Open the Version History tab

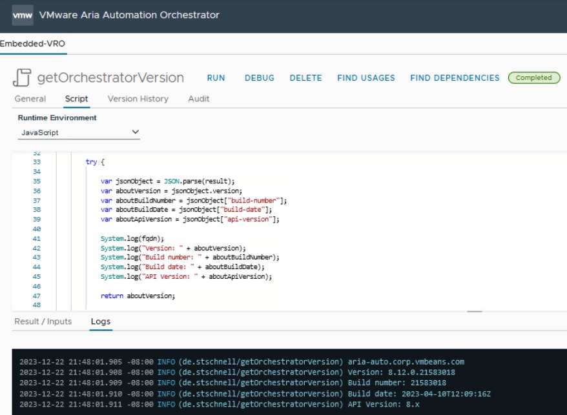138,99
